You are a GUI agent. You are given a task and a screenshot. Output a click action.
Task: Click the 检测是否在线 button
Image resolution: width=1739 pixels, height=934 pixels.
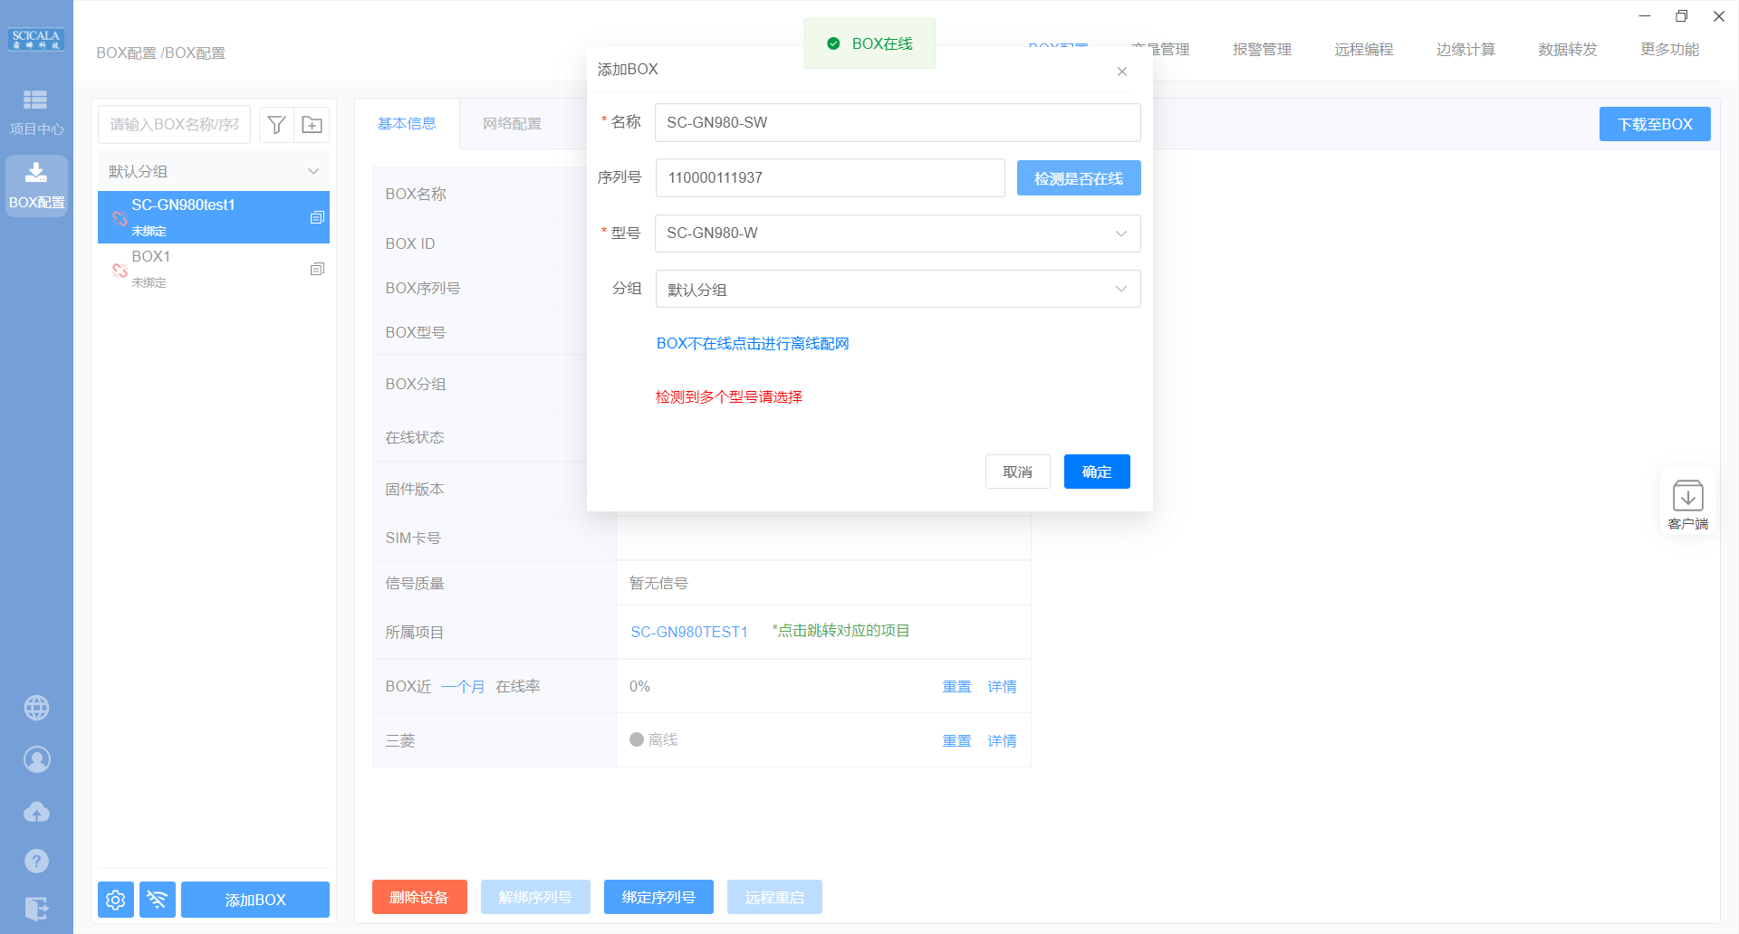1078,178
